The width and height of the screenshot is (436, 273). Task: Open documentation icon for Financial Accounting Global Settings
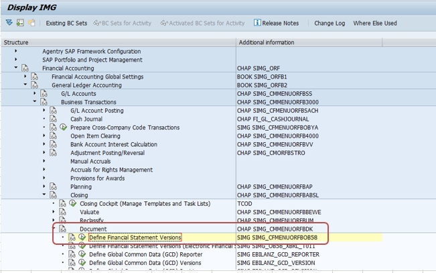click(x=34, y=76)
